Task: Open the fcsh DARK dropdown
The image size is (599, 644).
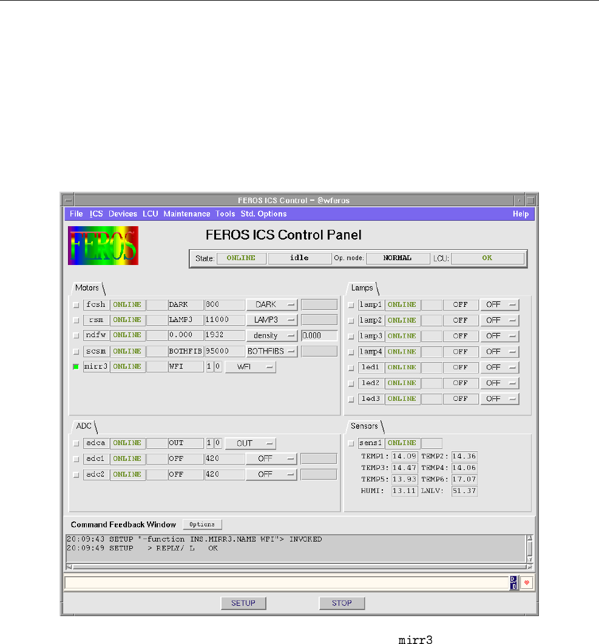Action: tap(272, 305)
